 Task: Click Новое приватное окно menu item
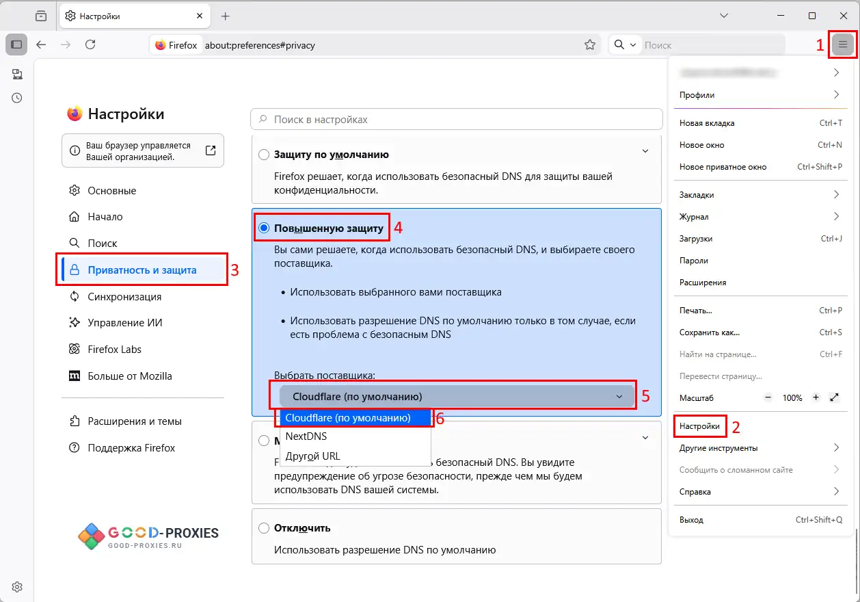tap(761, 166)
